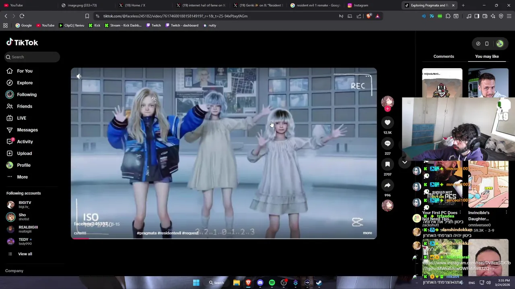The height and width of the screenshot is (289, 515).
Task: Open the account avatar menu
Action: (x=500, y=44)
